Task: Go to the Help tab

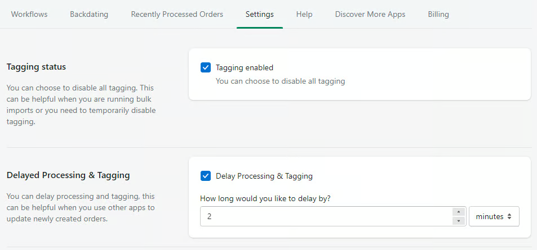Action: tap(304, 15)
